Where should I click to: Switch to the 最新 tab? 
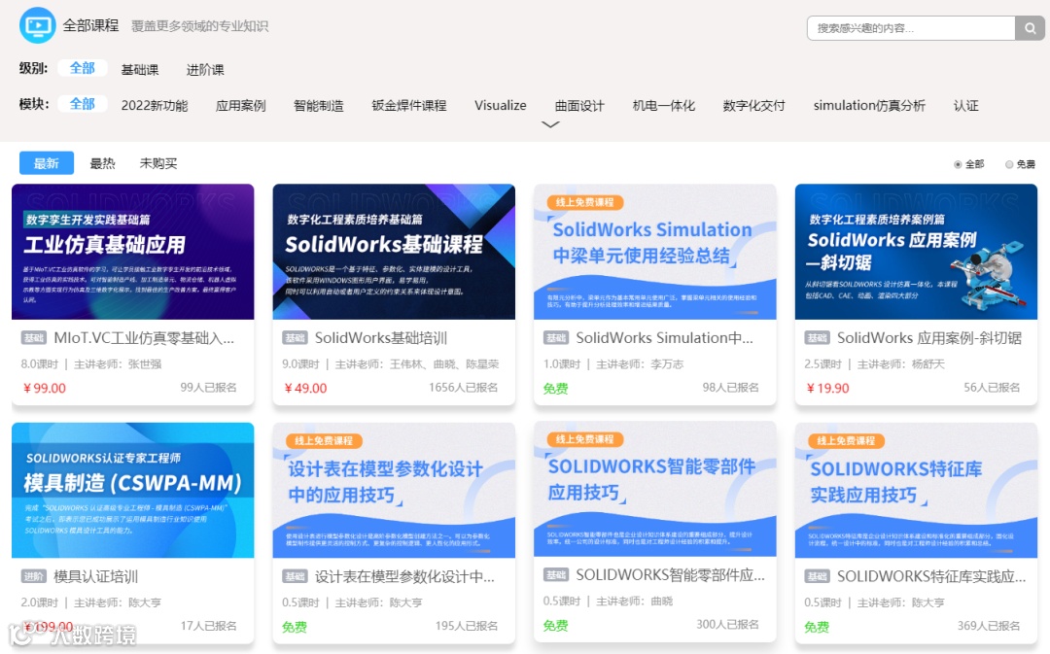(47, 162)
